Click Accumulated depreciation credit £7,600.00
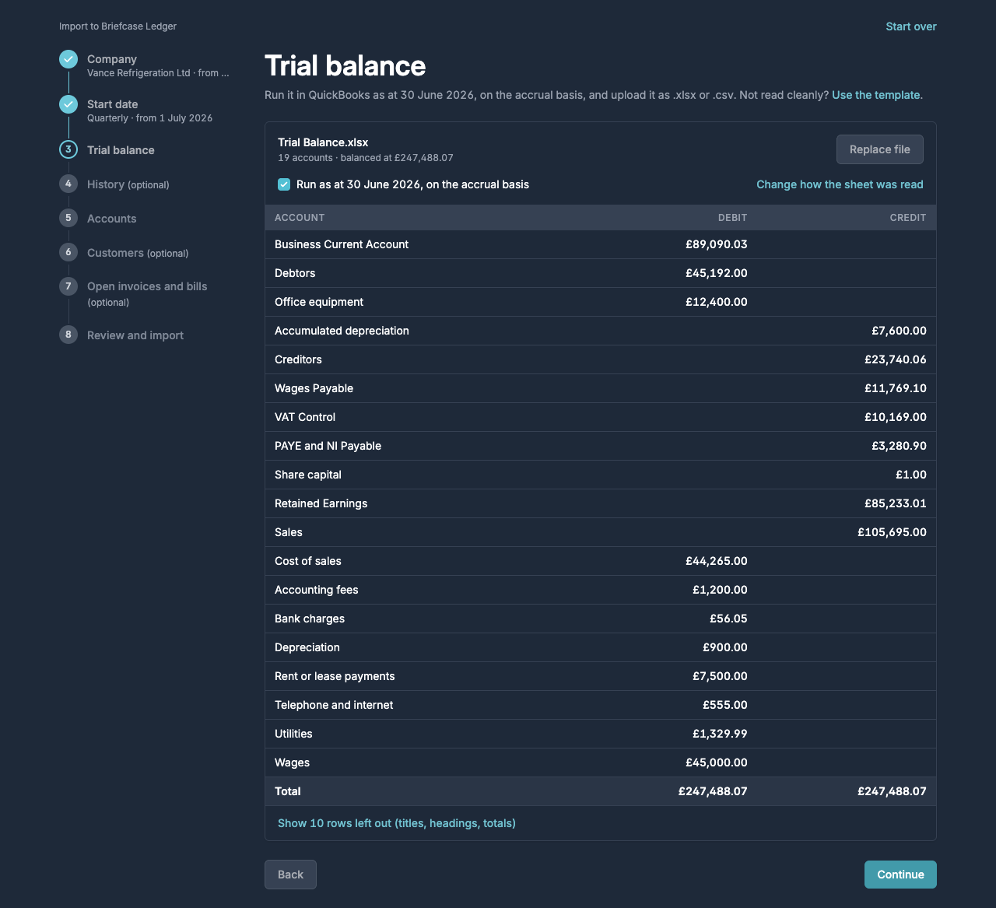The height and width of the screenshot is (908, 996). pyautogui.click(x=899, y=331)
